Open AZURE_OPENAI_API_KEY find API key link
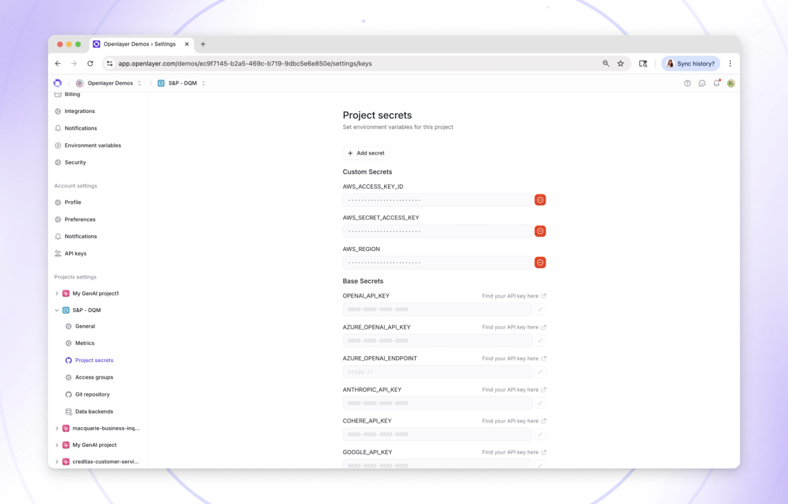The height and width of the screenshot is (504, 788). coord(514,327)
